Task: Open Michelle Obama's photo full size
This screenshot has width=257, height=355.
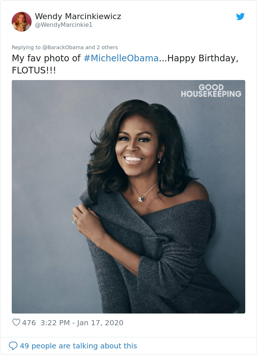Action: point(128,196)
